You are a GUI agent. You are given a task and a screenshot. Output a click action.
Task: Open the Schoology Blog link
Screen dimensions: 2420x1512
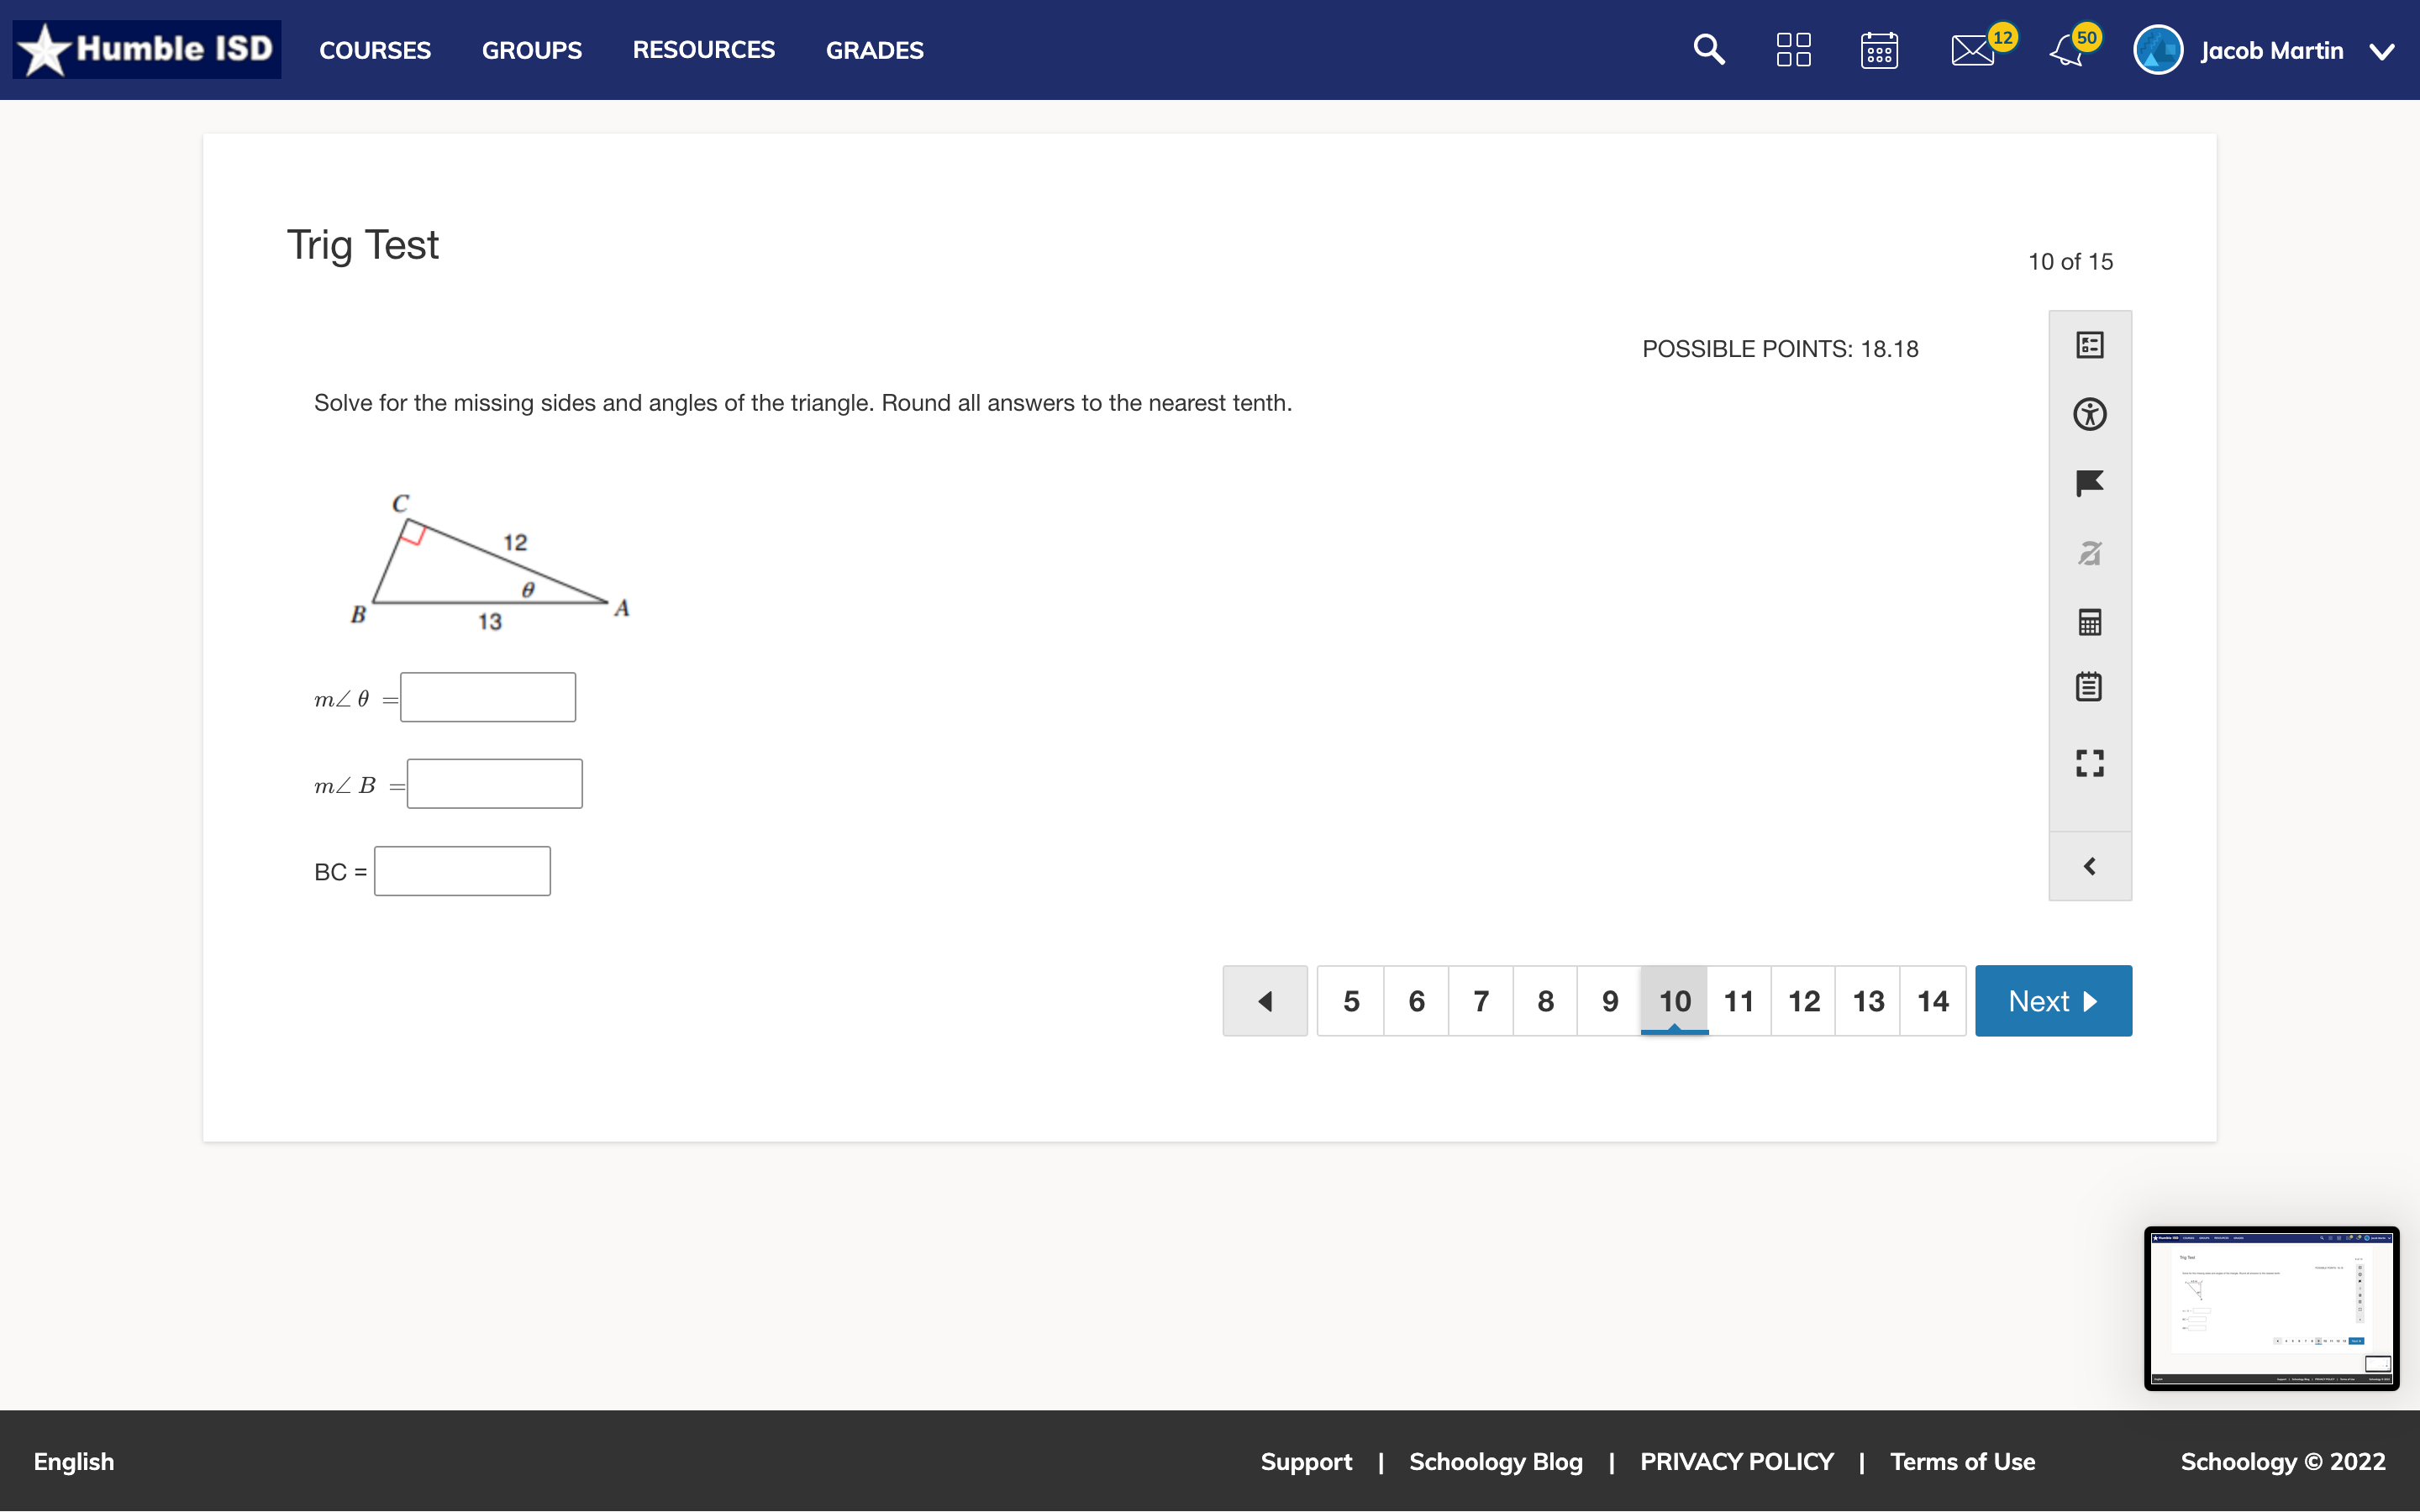[1495, 1461]
